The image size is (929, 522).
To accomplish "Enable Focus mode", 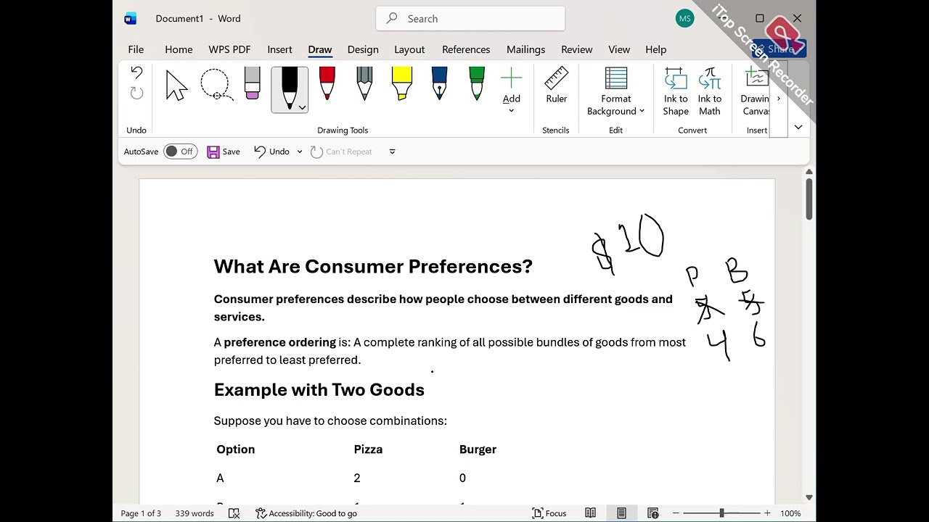I will (549, 513).
